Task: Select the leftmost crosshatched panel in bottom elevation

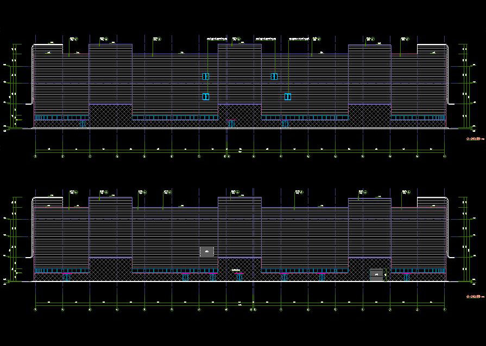Action: (110, 269)
